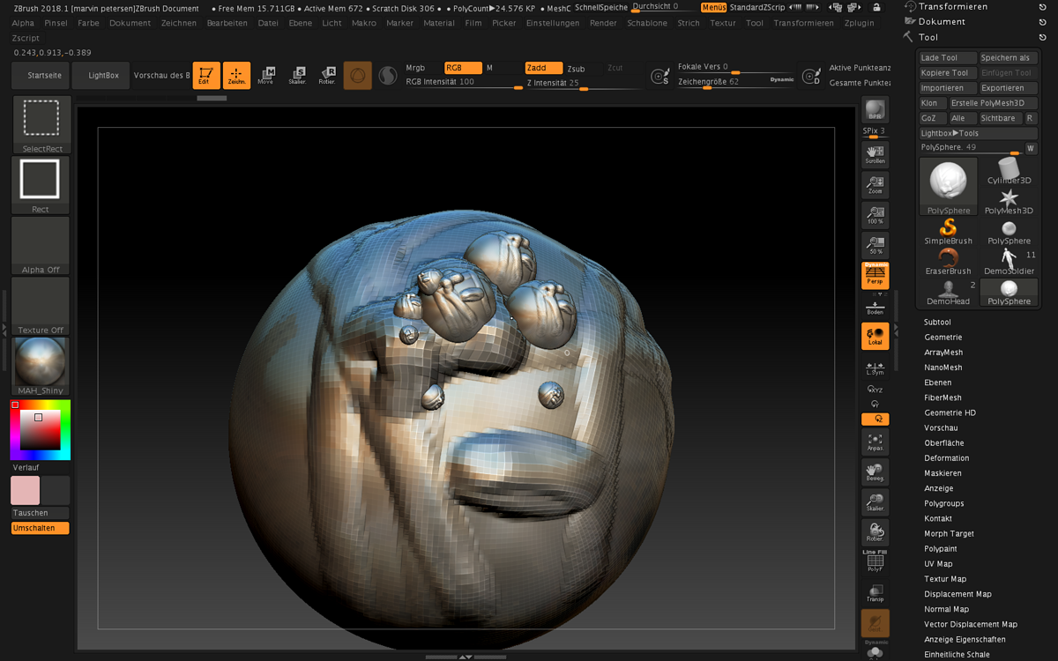Screen dimensions: 1058x661
Task: Click the Zoom document icon
Action: pyautogui.click(x=875, y=184)
